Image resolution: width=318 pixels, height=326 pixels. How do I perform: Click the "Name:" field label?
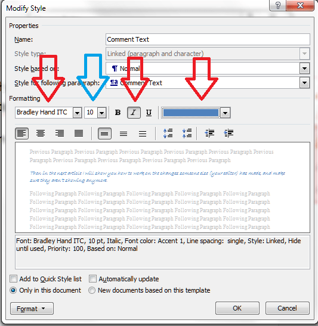point(23,39)
